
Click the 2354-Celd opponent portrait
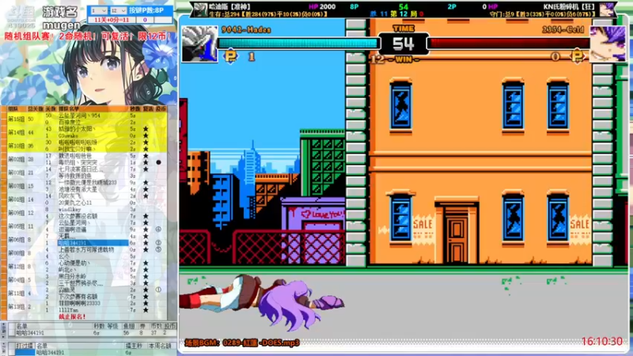point(608,44)
